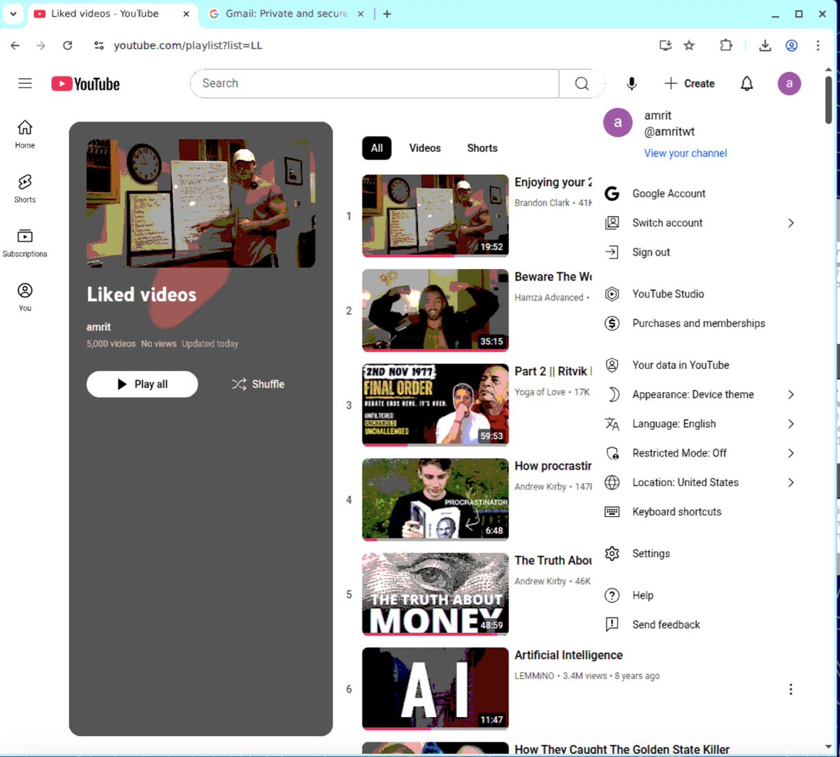Viewport: 840px width, 757px height.
Task: Open Final Order video thumbnail 59:53
Action: pos(435,405)
